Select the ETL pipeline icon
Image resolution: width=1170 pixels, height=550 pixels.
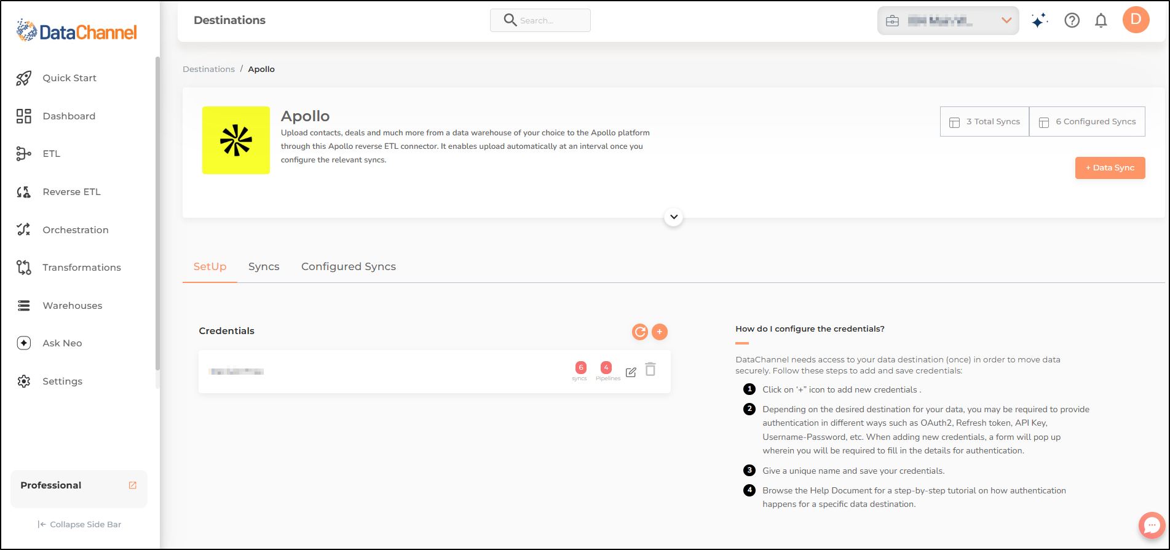pos(24,154)
